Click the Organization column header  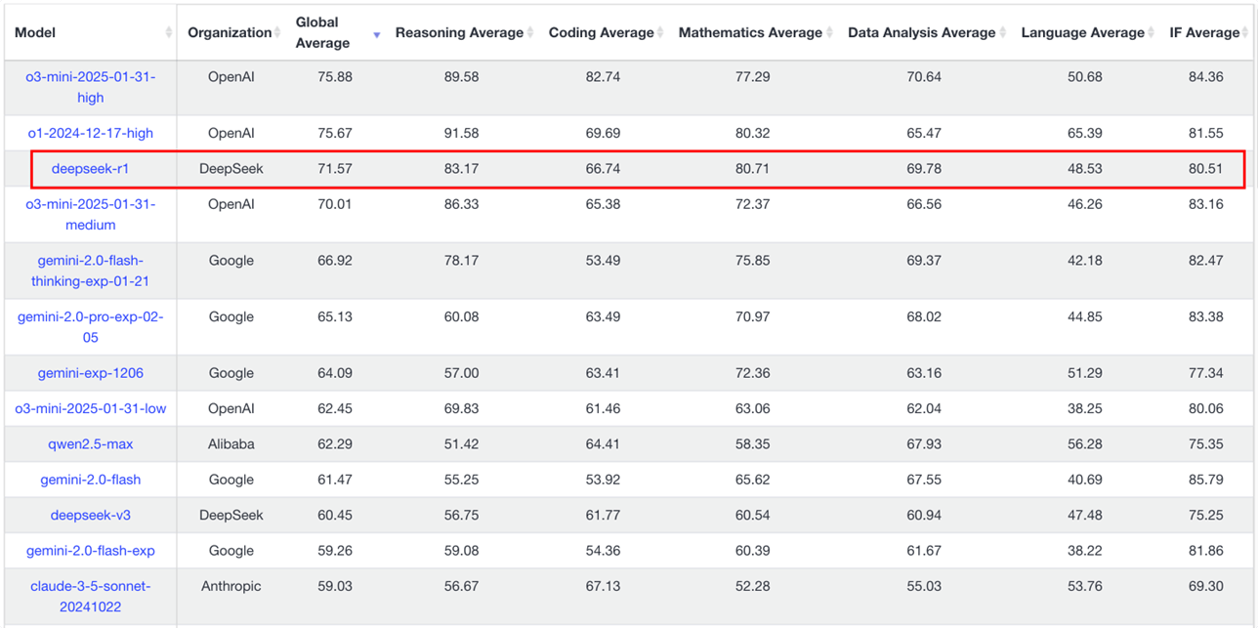pos(230,33)
